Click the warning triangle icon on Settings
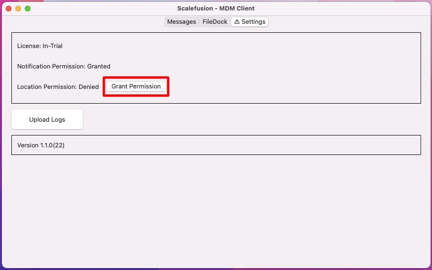Screen dimensions: 432x270 pyautogui.click(x=237, y=22)
